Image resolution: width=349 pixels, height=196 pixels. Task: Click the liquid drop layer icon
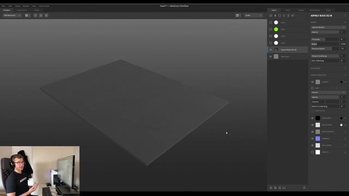[284, 16]
